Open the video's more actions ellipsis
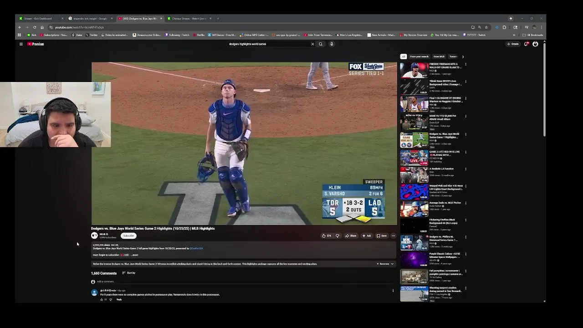Screen dimensions: 583x328 pos(394,236)
